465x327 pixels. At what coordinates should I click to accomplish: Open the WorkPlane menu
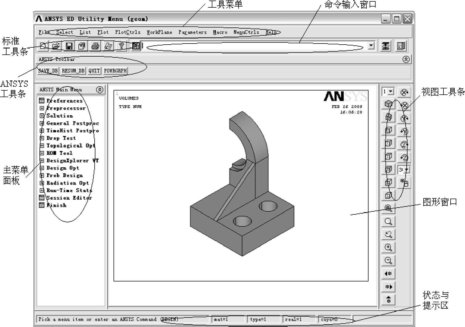point(160,32)
